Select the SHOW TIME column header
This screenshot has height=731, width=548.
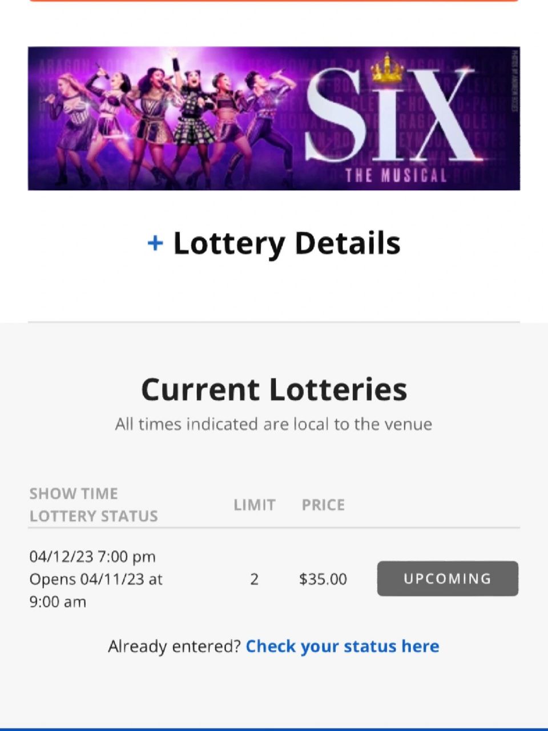pos(74,493)
